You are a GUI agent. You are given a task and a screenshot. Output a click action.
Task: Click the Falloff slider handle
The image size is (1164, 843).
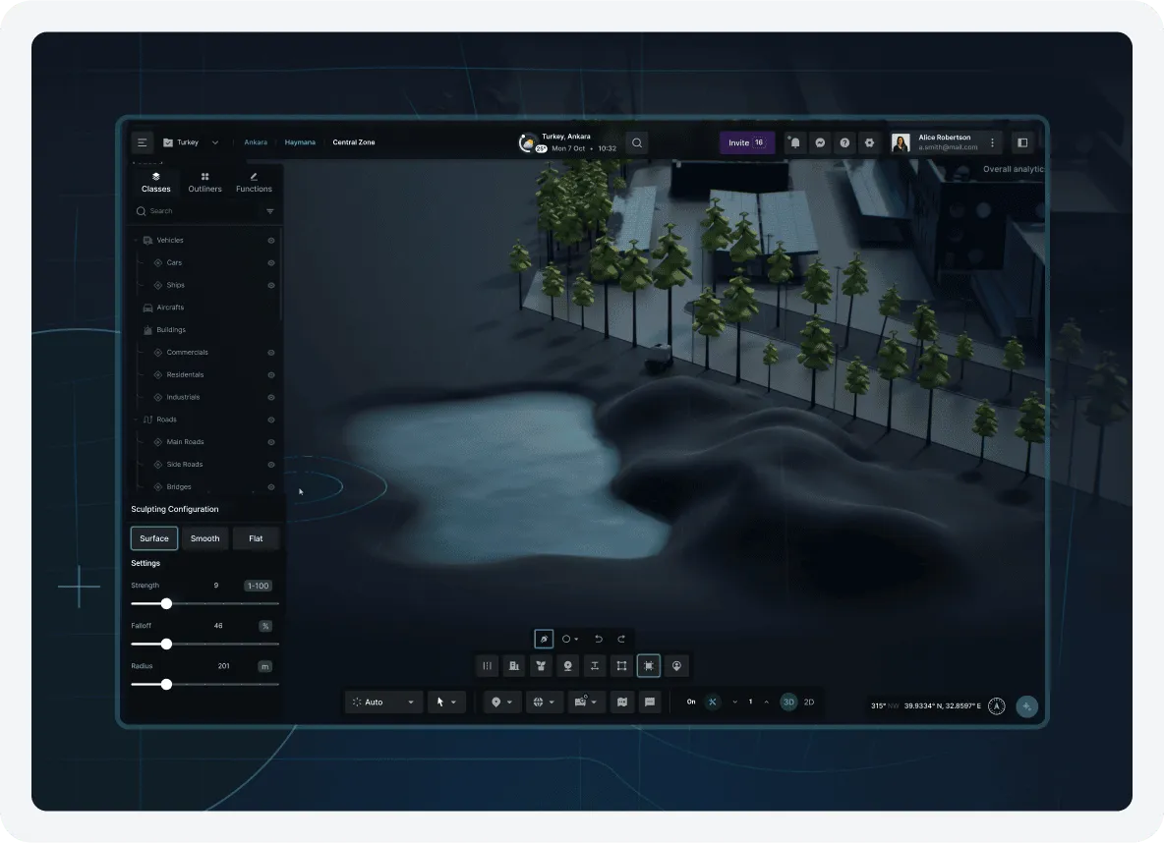pyautogui.click(x=166, y=645)
